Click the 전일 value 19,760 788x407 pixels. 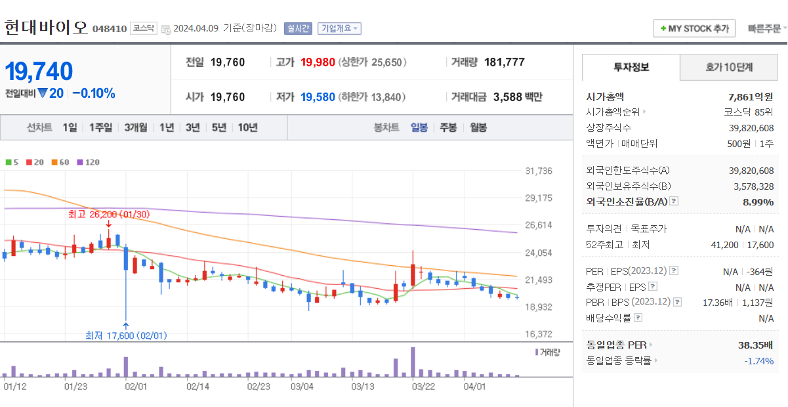228,62
